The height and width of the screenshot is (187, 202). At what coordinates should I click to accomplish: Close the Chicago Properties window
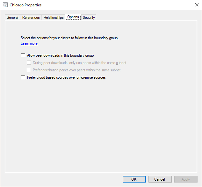coord(197,5)
